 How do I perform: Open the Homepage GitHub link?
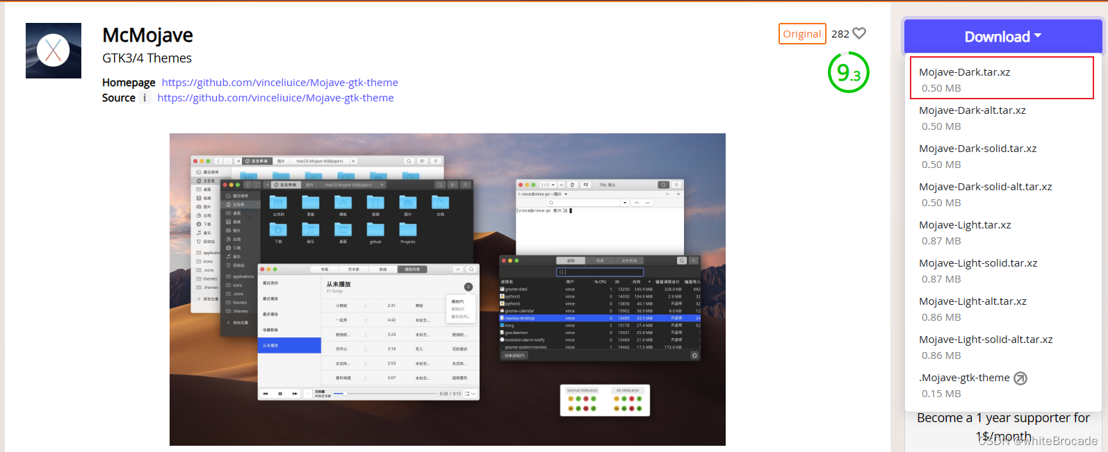pos(279,83)
